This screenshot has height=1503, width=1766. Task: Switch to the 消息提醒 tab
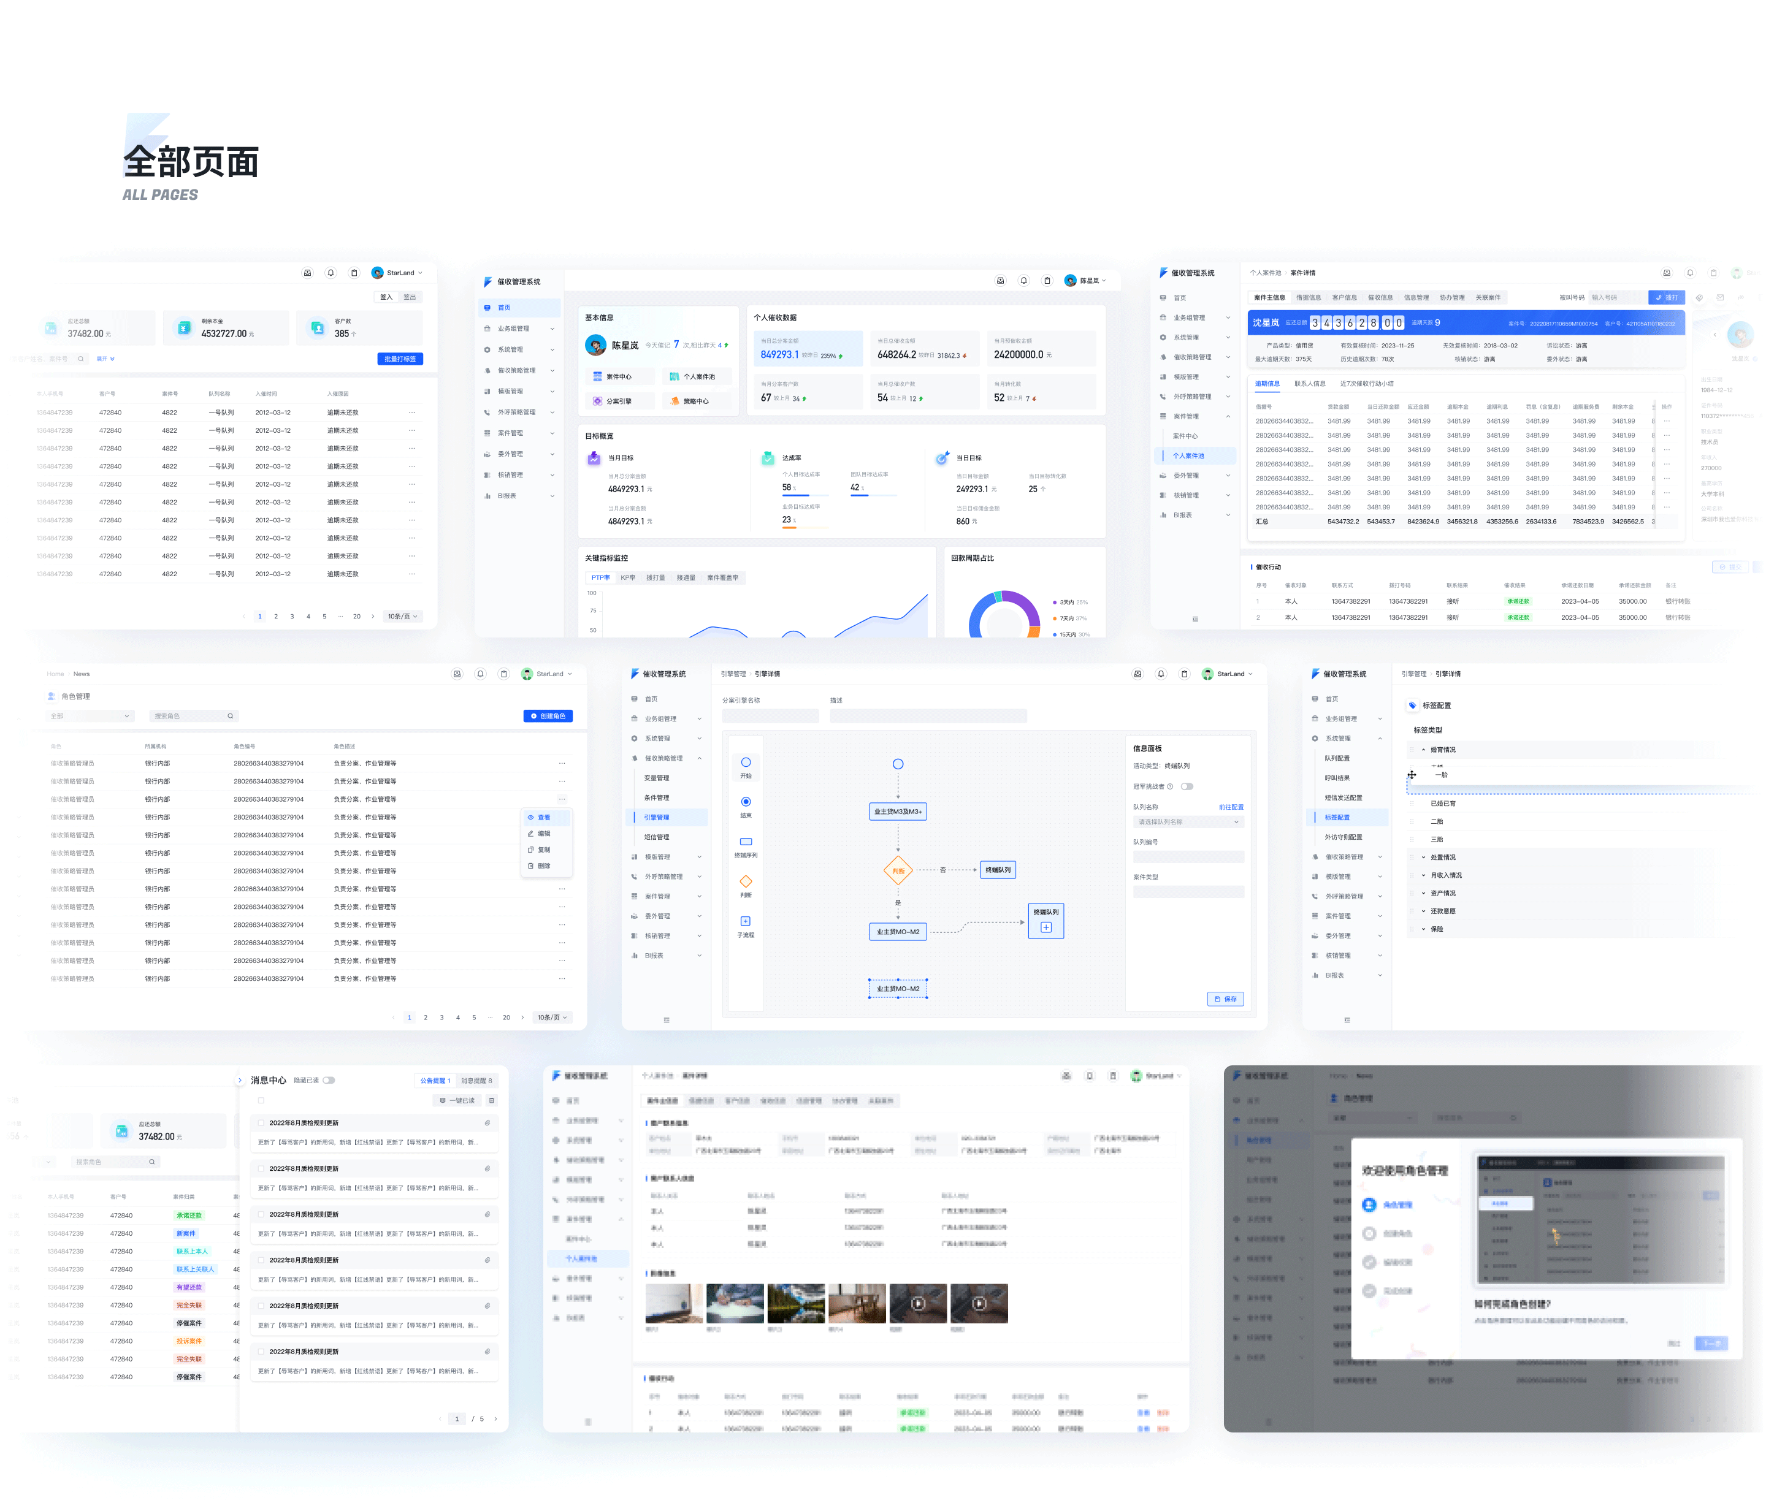click(476, 1081)
